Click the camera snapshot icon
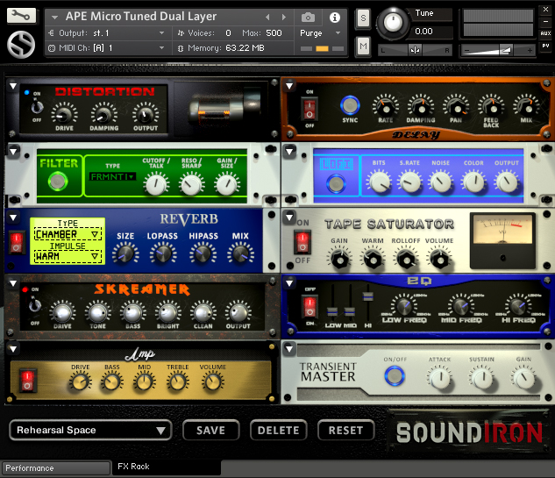 [308, 17]
